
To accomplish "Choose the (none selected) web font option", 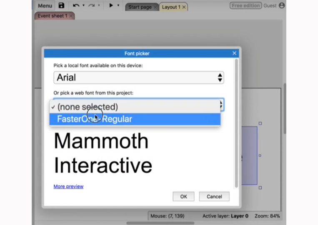I will [135, 107].
